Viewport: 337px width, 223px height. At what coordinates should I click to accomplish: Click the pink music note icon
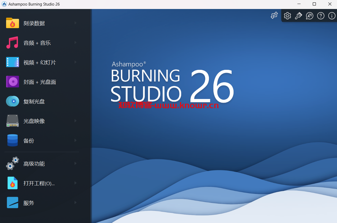[x=12, y=43]
